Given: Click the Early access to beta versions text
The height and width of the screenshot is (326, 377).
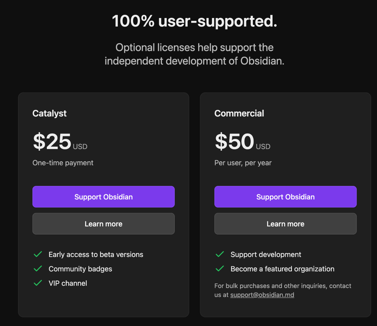Looking at the screenshot, I should 96,254.
